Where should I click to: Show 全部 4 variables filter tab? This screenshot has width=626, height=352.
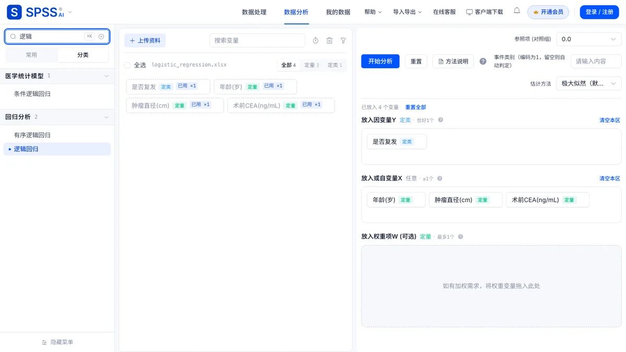pos(288,65)
